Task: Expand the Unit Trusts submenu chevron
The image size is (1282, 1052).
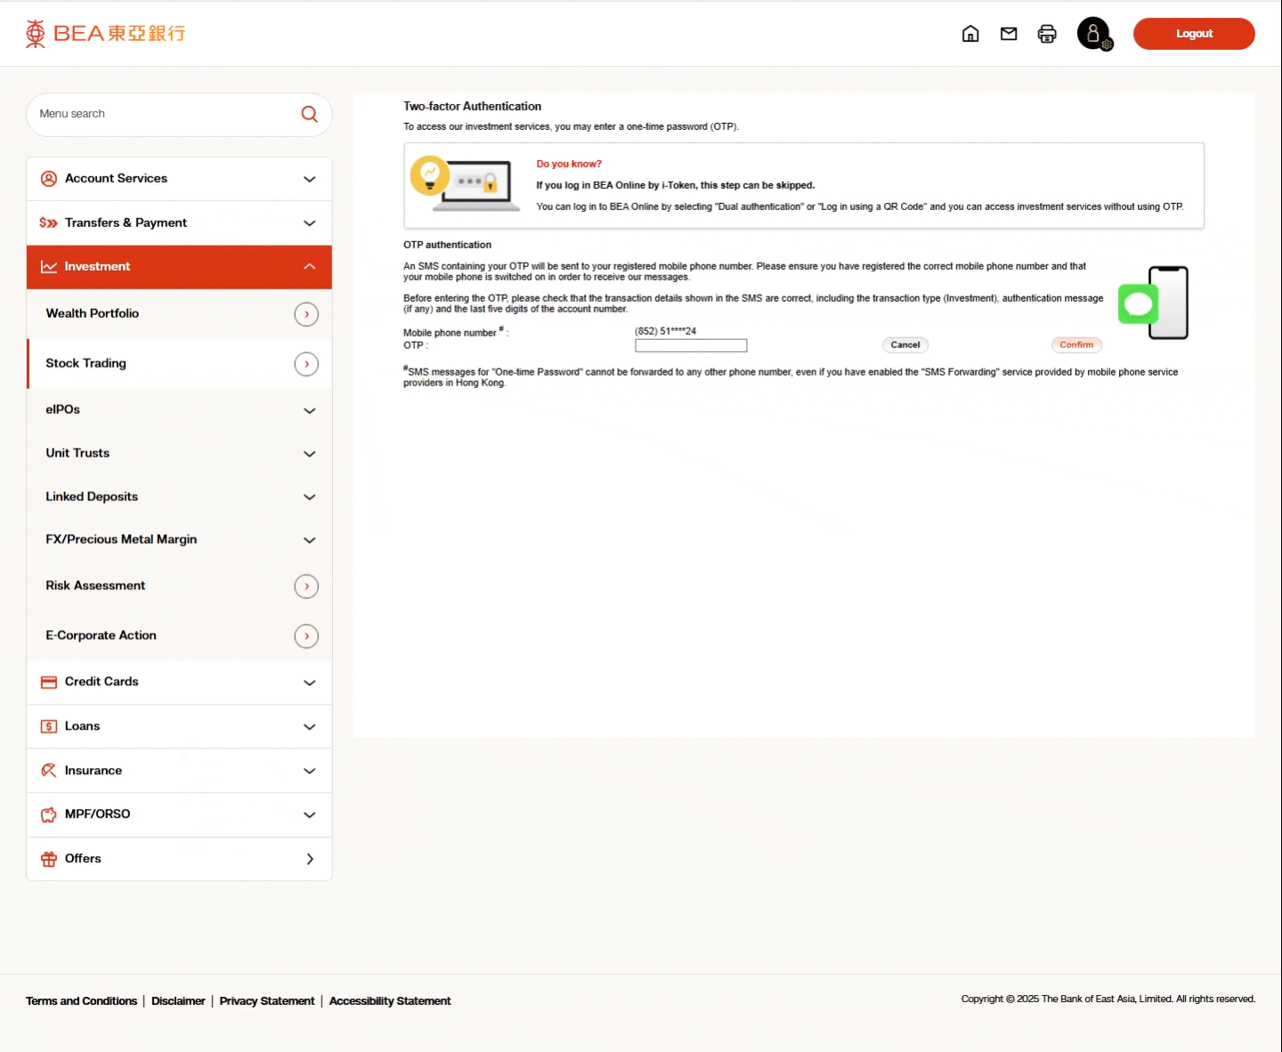Action: 310,454
